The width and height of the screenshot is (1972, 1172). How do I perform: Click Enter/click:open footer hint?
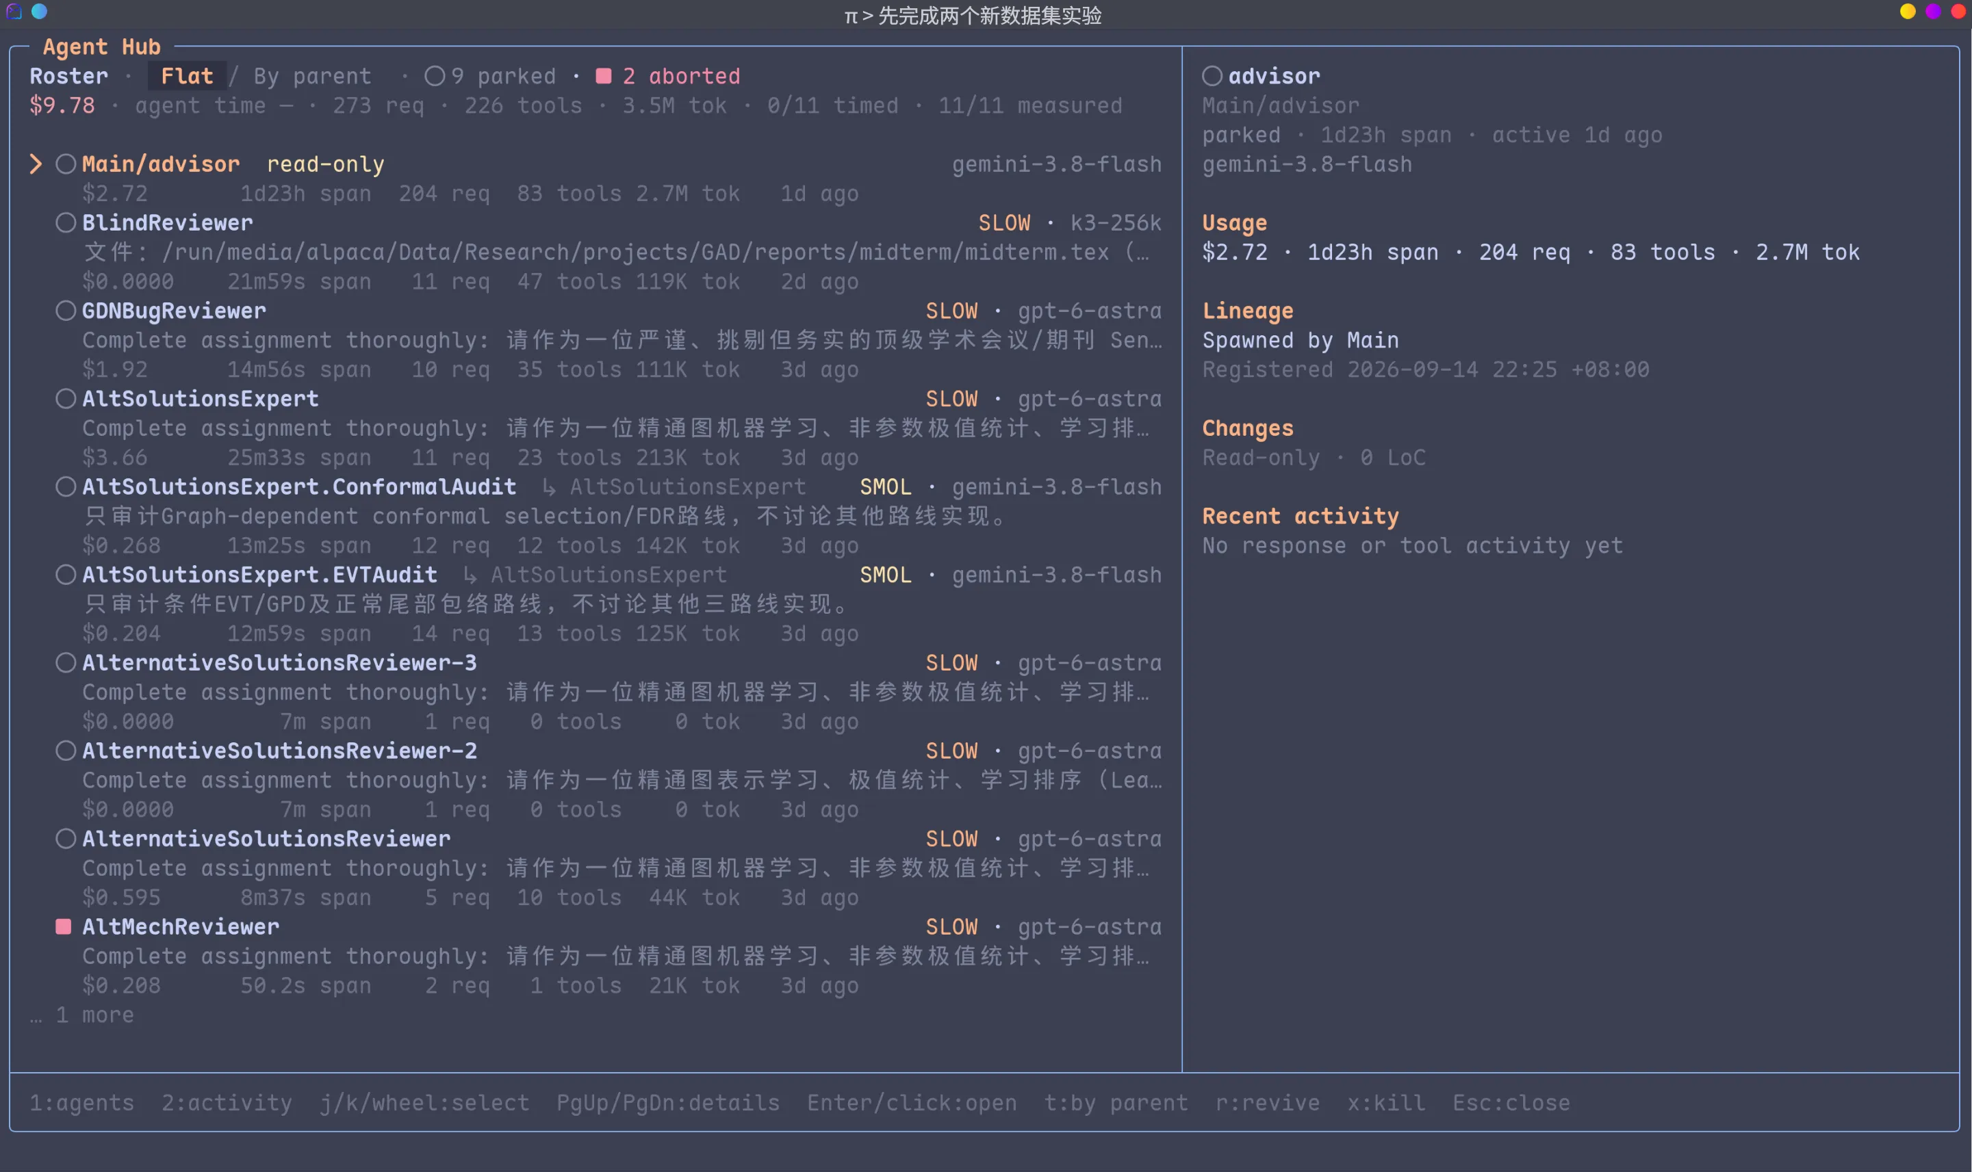coord(912,1104)
